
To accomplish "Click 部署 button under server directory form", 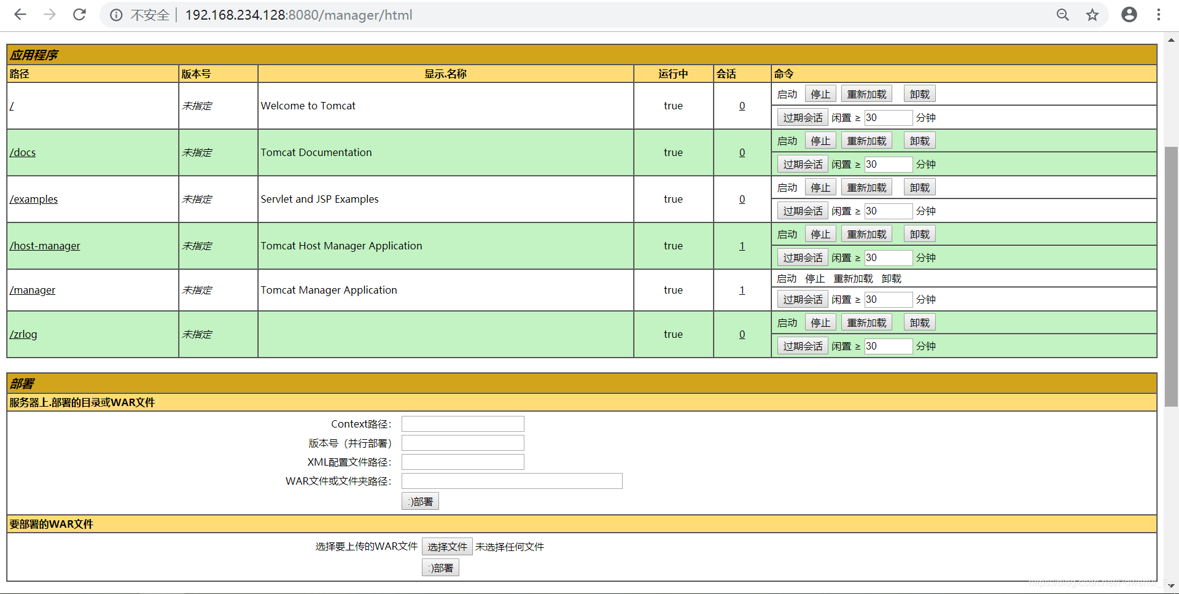I will click(421, 502).
